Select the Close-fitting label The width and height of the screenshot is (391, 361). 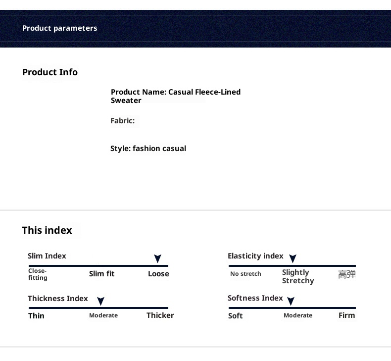click(38, 274)
